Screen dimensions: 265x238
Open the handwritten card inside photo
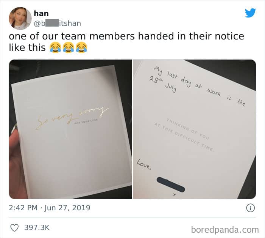[194, 129]
